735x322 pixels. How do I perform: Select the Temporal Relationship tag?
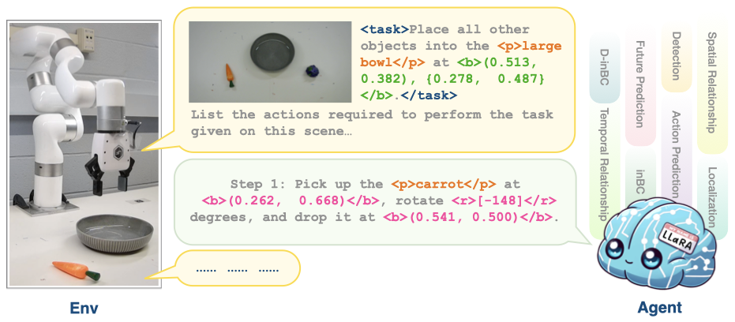(604, 163)
